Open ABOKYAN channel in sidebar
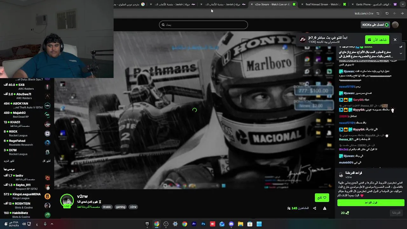This screenshot has height=229, width=407. click(27, 105)
